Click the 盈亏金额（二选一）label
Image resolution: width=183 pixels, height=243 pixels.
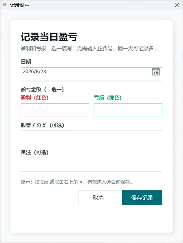coord(42,89)
